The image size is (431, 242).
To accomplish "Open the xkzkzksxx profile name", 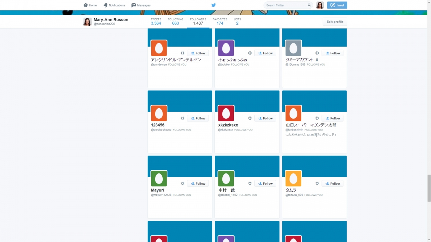I will tap(228, 125).
